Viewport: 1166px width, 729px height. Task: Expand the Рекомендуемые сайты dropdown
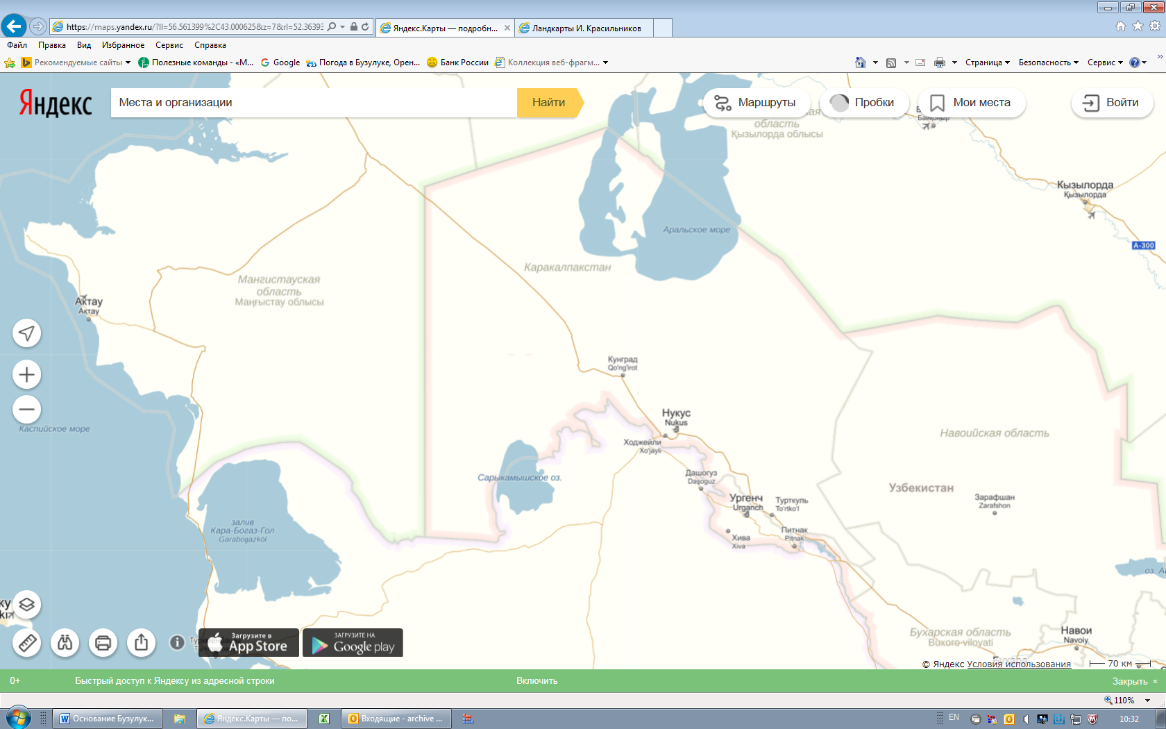pos(128,62)
